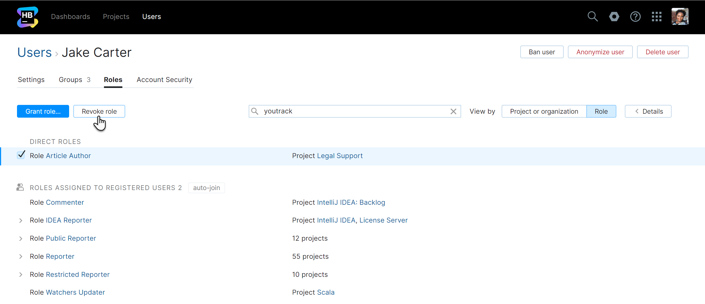Open the services grid menu icon
The height and width of the screenshot is (304, 705).
coord(657,17)
